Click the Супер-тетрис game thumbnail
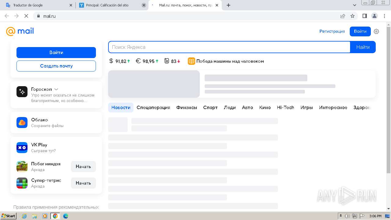Screen dimensions: 391x220 [x=22, y=183]
